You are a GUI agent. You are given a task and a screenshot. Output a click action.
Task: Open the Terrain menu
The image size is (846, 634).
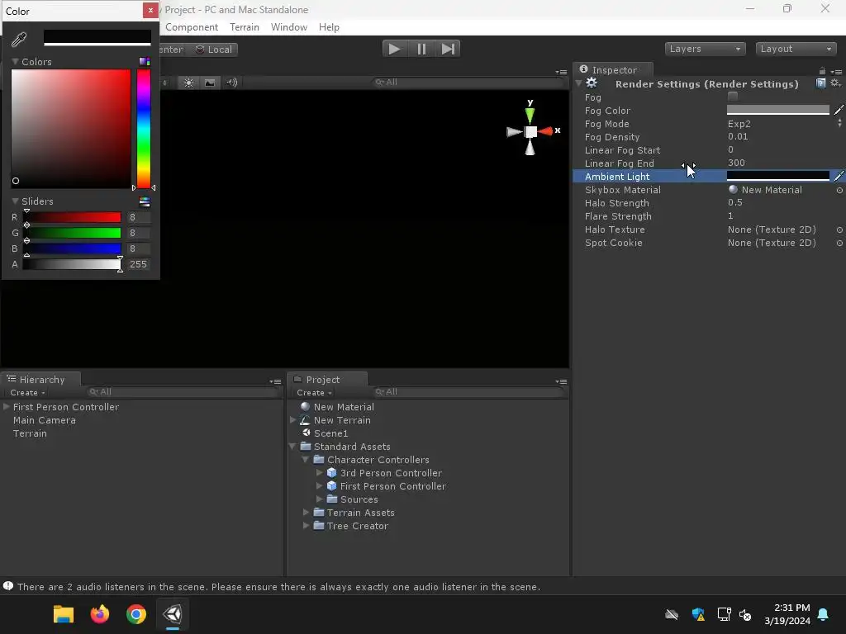pos(245,27)
